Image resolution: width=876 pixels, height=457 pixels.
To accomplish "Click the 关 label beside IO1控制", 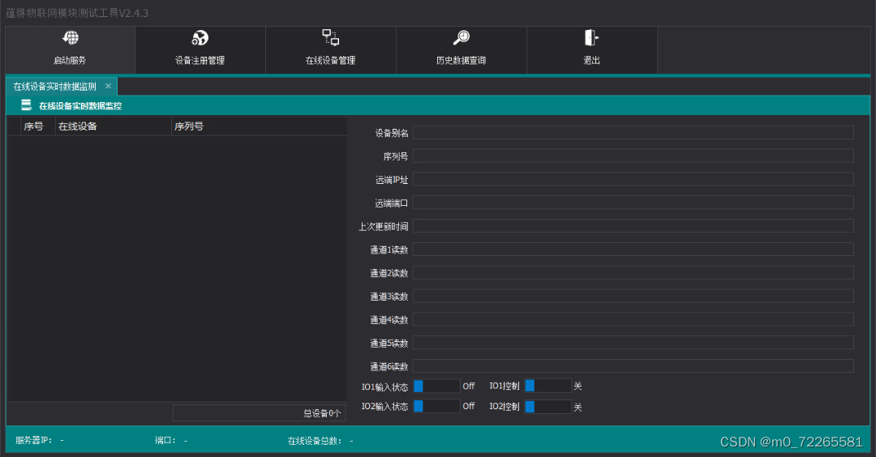I will [578, 387].
